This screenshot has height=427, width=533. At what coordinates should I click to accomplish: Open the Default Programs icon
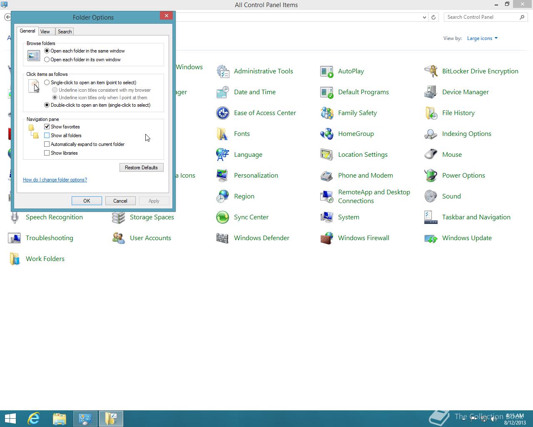click(327, 92)
